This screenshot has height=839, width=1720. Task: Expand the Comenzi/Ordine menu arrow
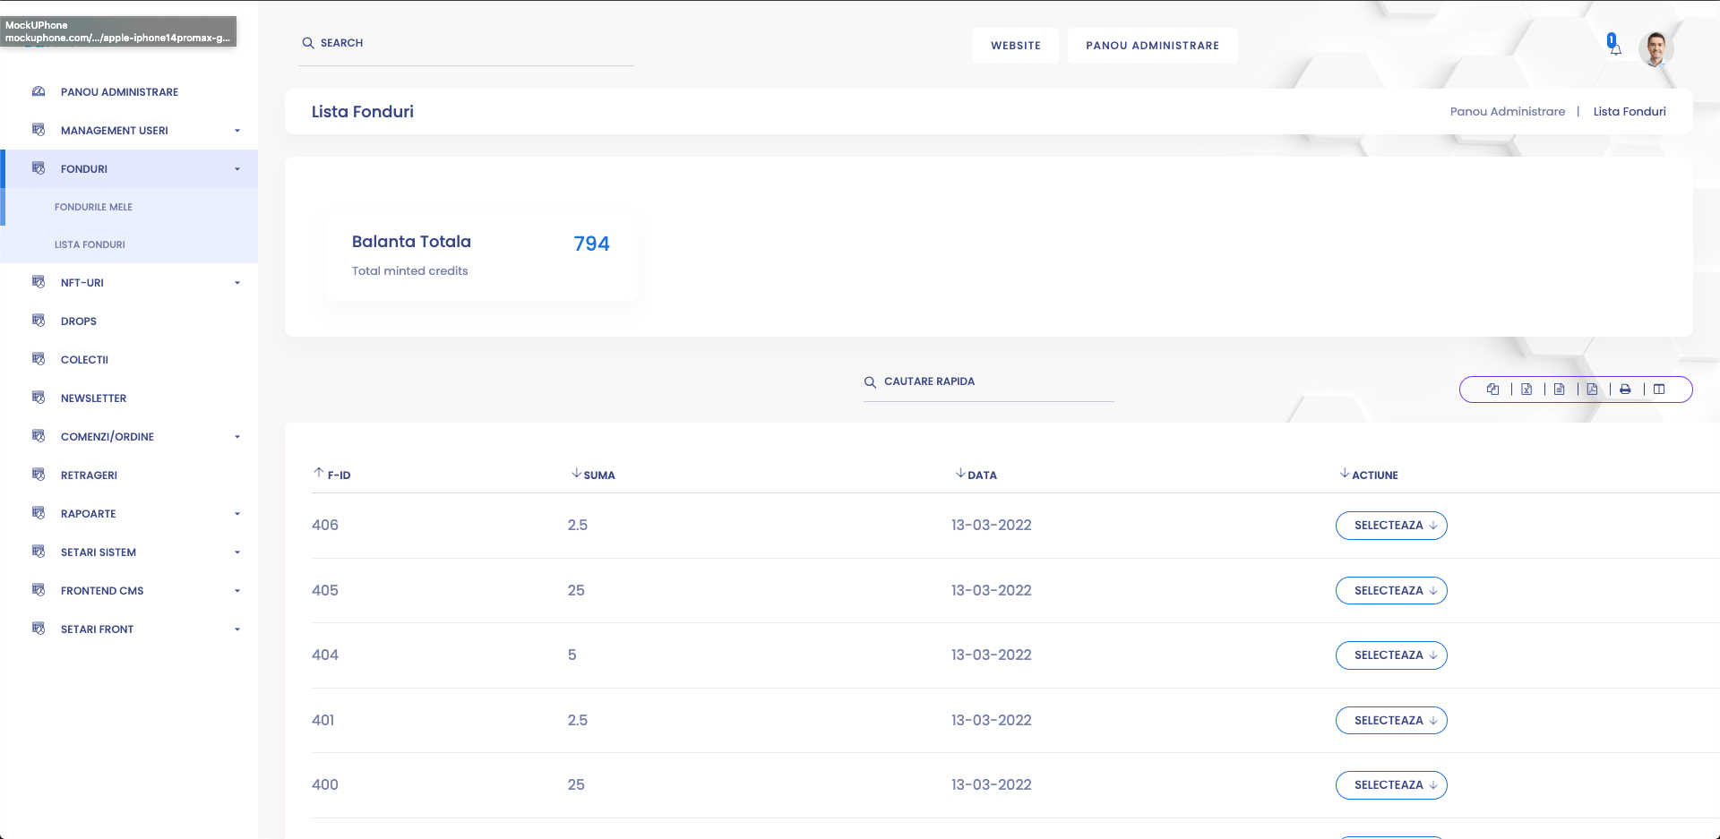click(x=237, y=437)
